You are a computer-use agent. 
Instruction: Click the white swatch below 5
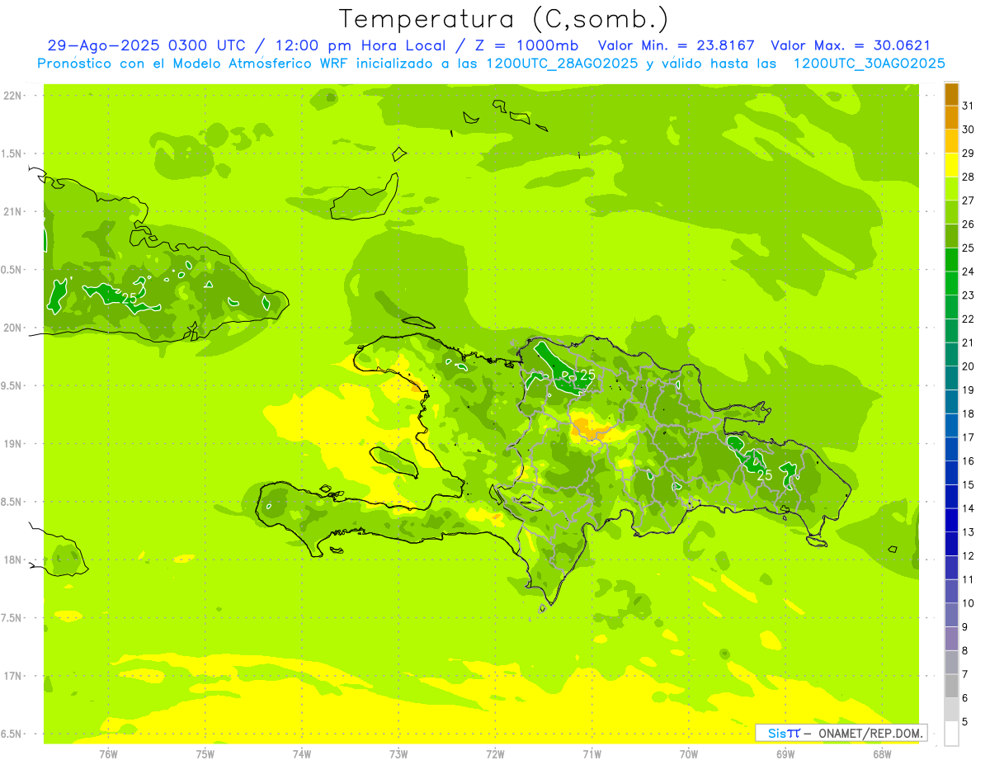(x=951, y=734)
